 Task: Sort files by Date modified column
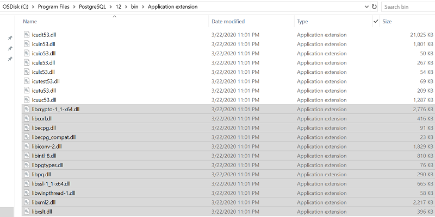[x=228, y=21]
